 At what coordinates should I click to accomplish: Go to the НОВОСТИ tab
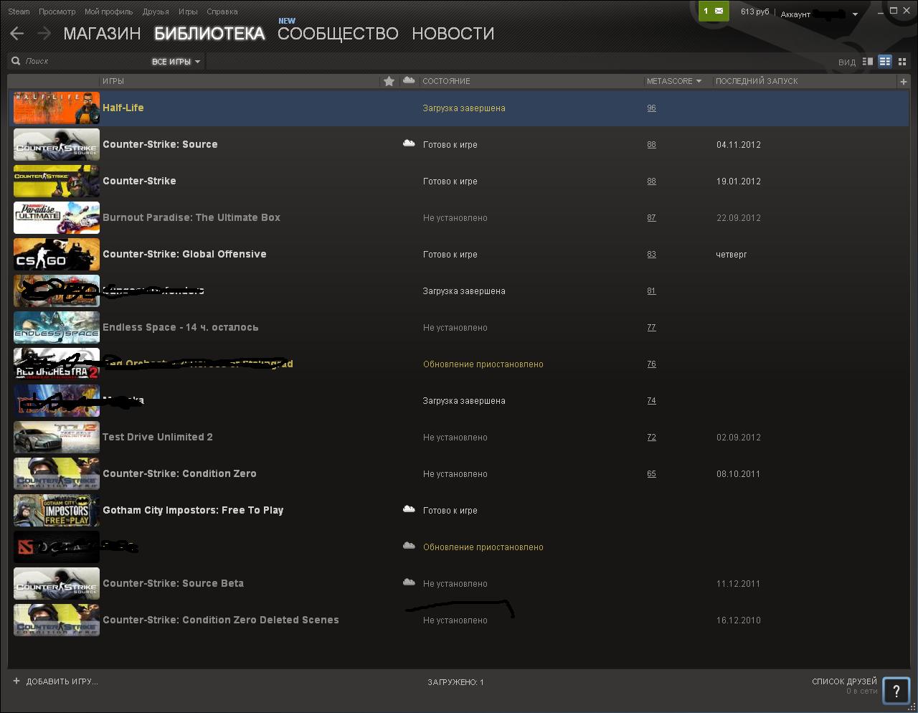[453, 34]
